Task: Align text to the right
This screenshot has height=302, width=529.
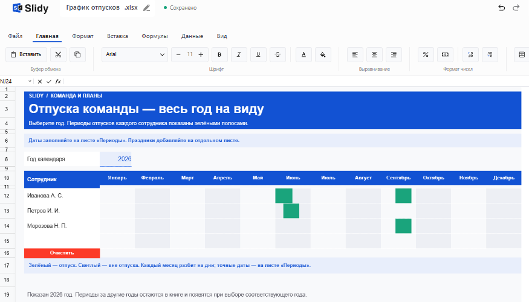Action: (x=394, y=54)
